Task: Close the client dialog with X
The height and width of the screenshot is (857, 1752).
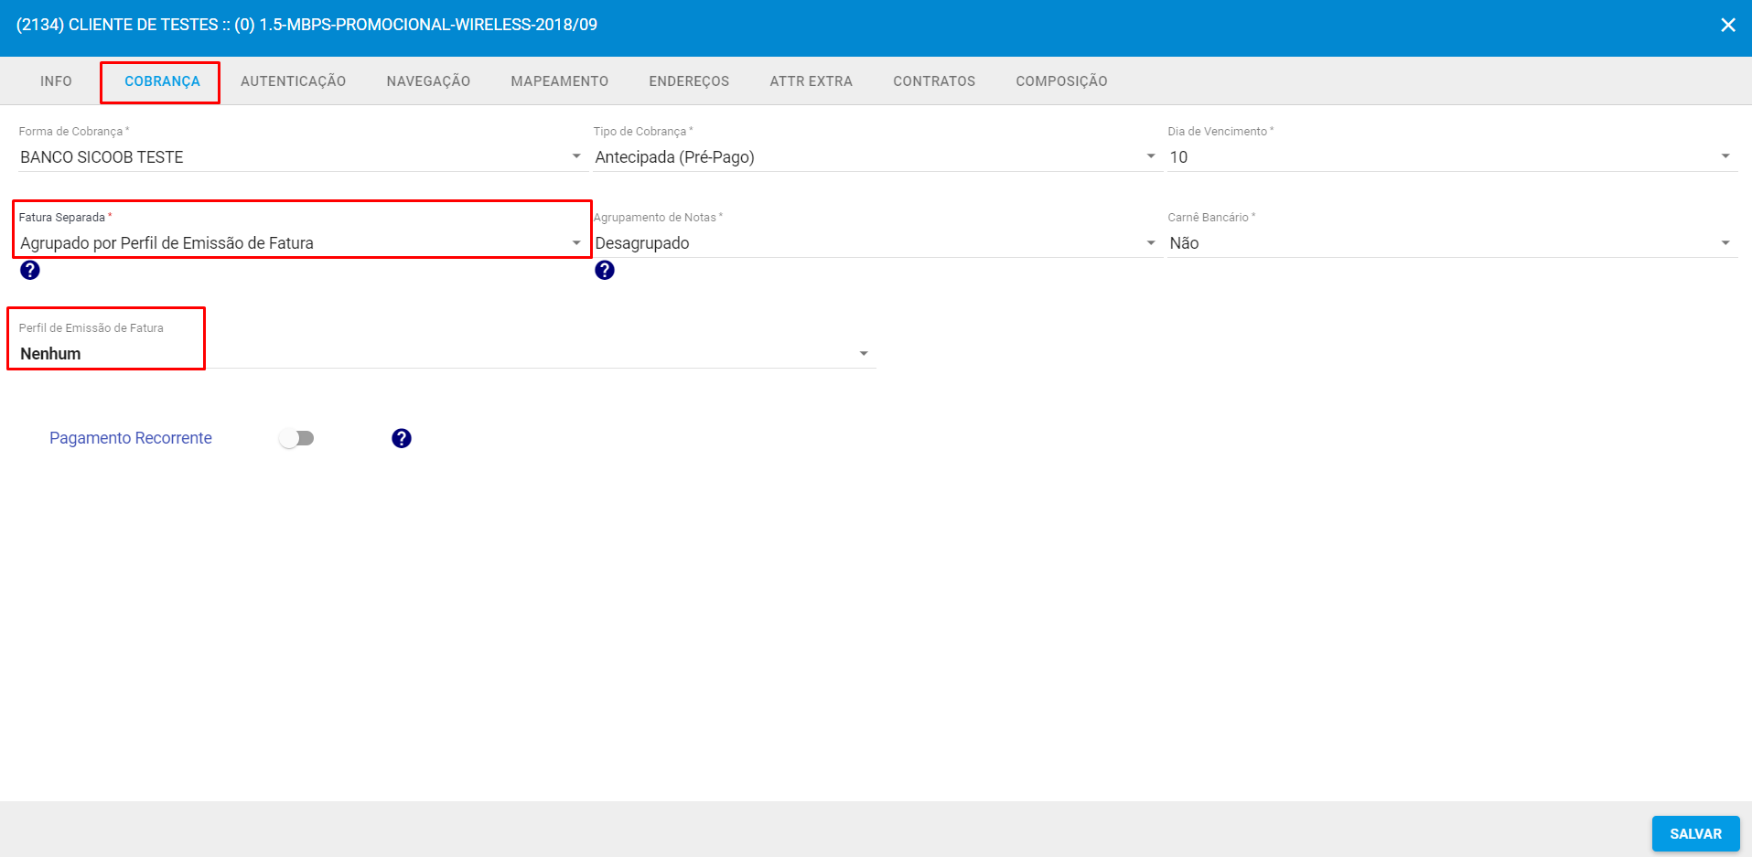Action: click(x=1728, y=25)
